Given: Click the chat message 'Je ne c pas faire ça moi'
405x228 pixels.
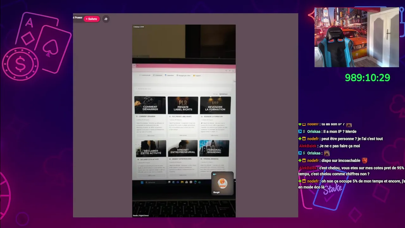Looking at the screenshot, I should [x=340, y=146].
